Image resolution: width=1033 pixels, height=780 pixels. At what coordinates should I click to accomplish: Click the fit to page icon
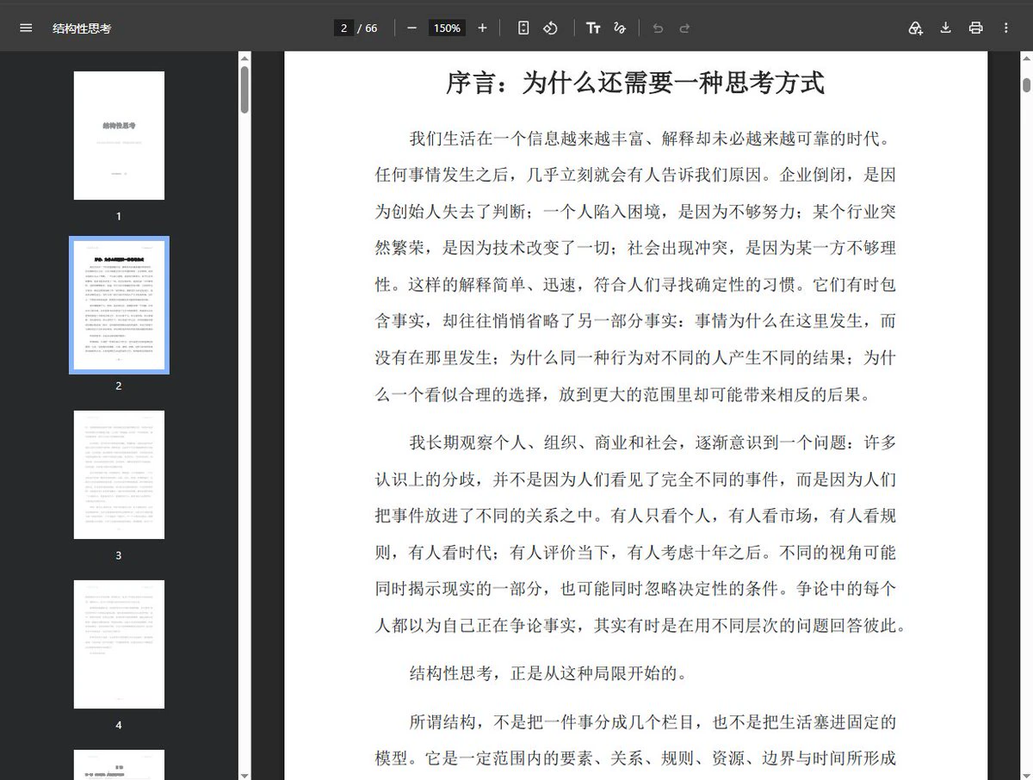(x=523, y=28)
